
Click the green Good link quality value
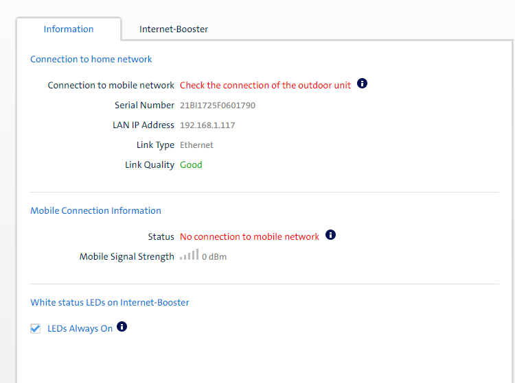pos(191,165)
